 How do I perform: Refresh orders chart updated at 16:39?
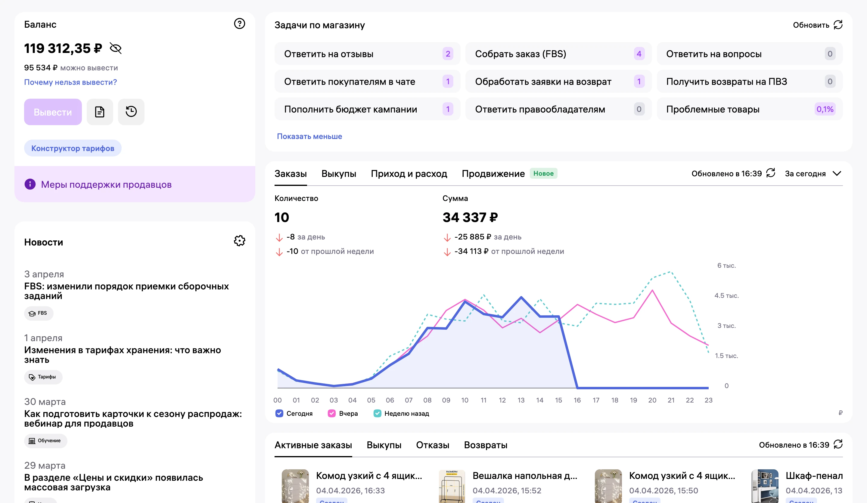coord(771,173)
